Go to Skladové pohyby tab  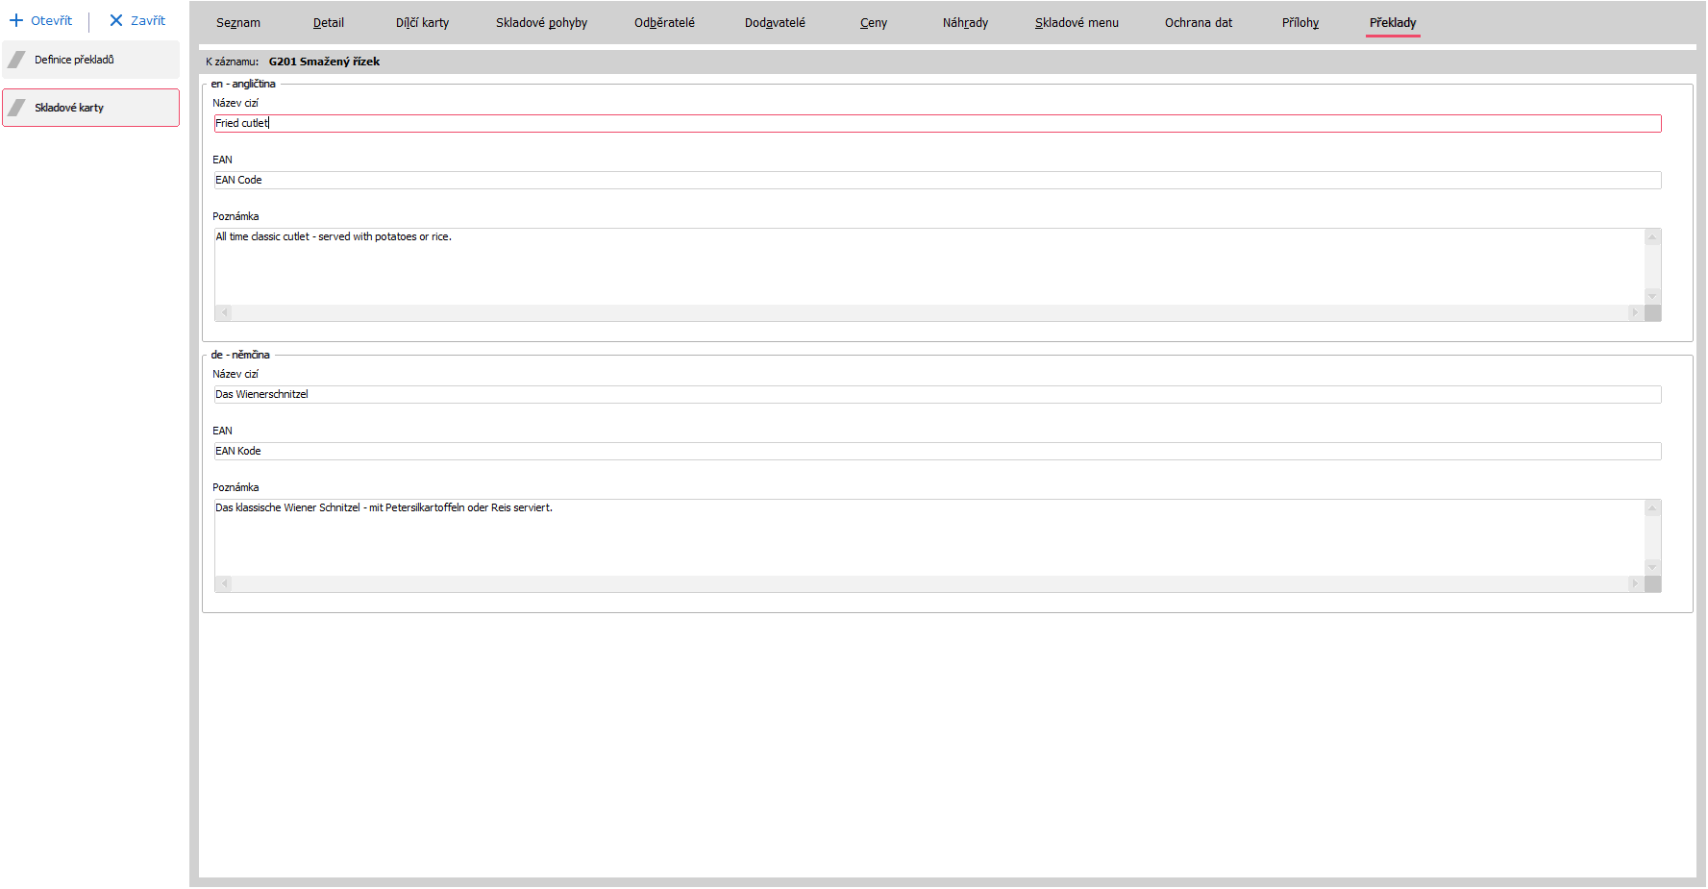click(541, 23)
